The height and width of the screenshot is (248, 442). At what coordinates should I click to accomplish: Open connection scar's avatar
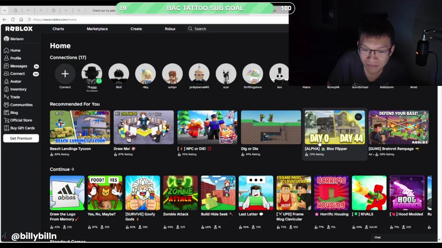coord(226,74)
